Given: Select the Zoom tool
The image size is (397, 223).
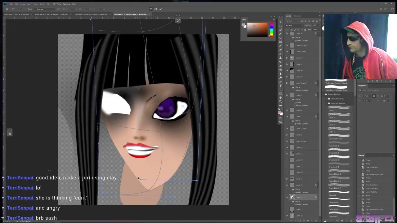Looking at the screenshot, I should pos(281,101).
